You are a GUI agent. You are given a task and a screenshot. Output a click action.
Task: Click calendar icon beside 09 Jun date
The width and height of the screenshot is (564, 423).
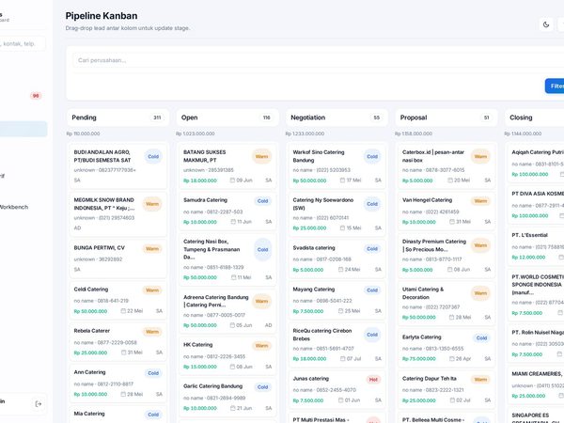tap(232, 180)
